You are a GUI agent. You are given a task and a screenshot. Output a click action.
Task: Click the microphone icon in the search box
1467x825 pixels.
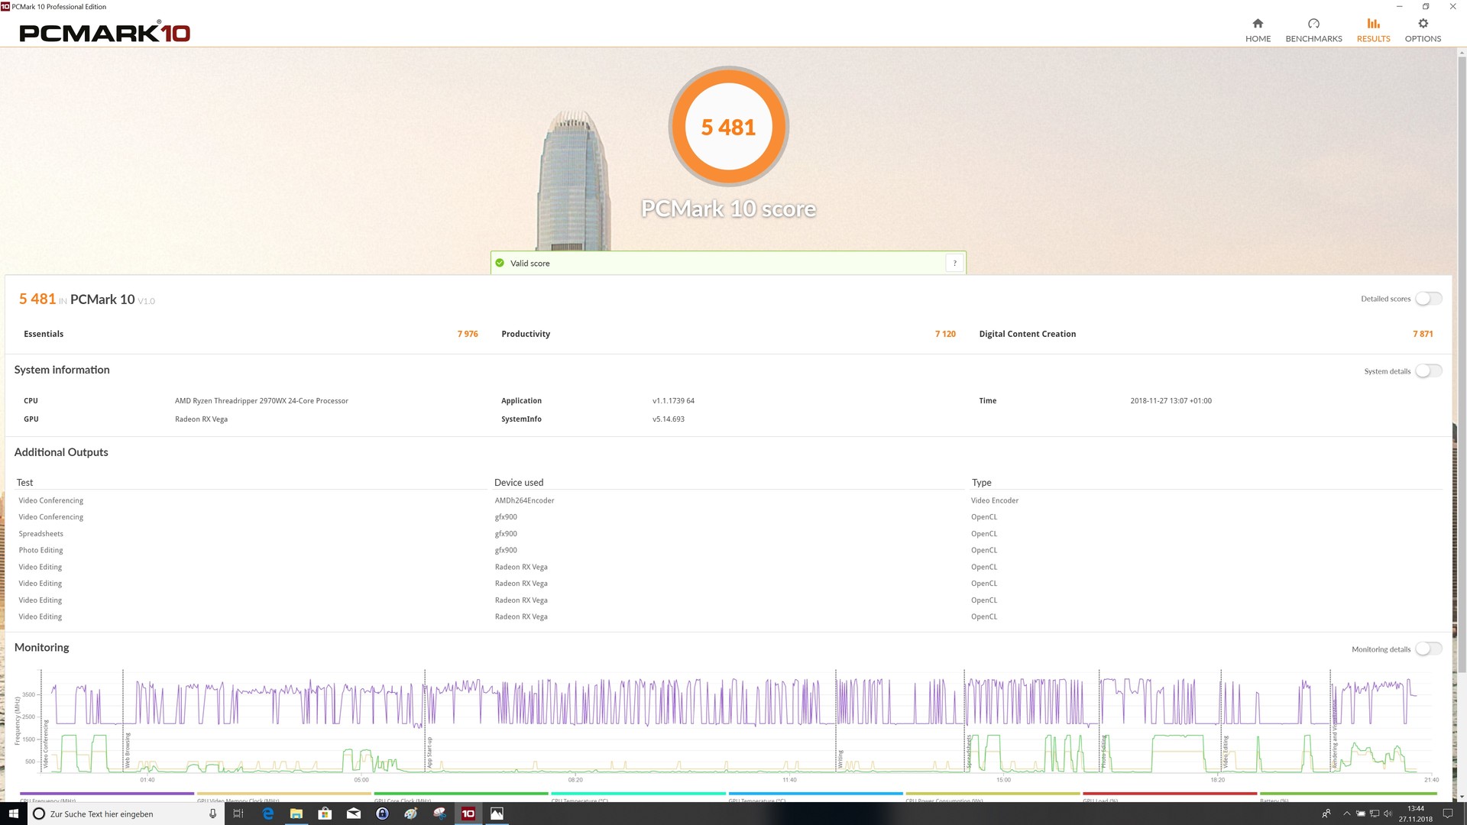click(213, 814)
